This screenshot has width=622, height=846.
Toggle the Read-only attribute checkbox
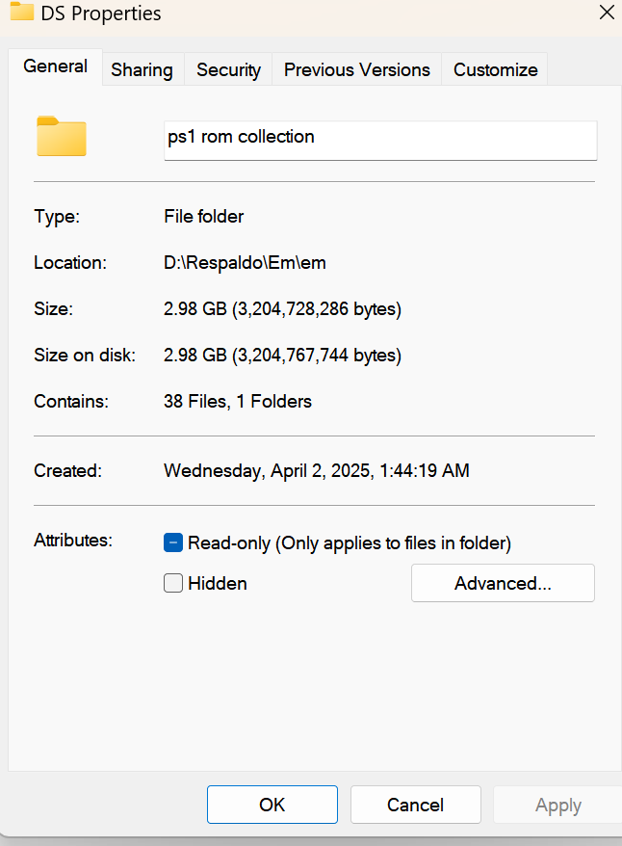tap(173, 542)
